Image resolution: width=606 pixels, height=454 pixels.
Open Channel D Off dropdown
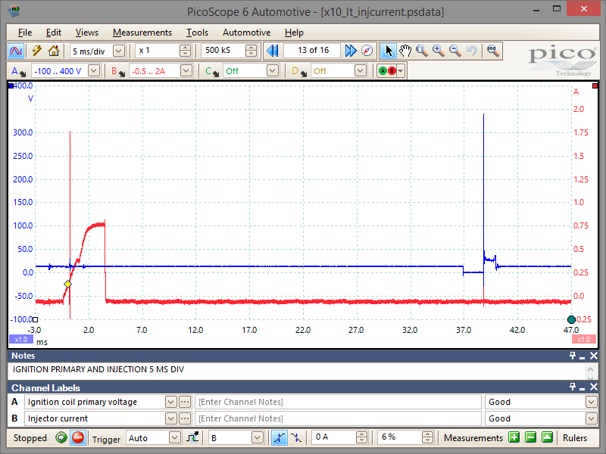(361, 70)
